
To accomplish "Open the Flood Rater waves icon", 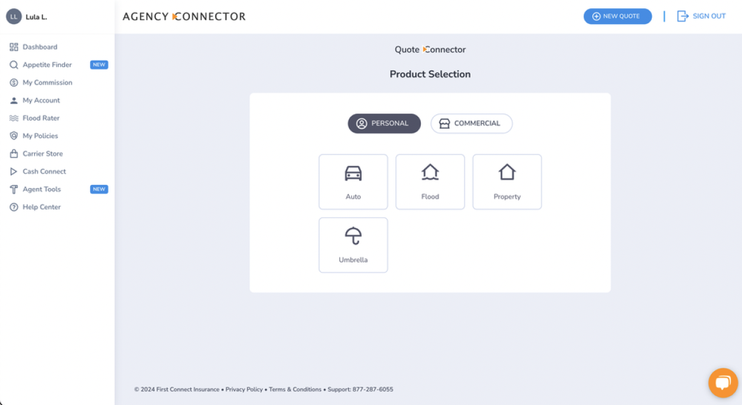I will point(13,118).
